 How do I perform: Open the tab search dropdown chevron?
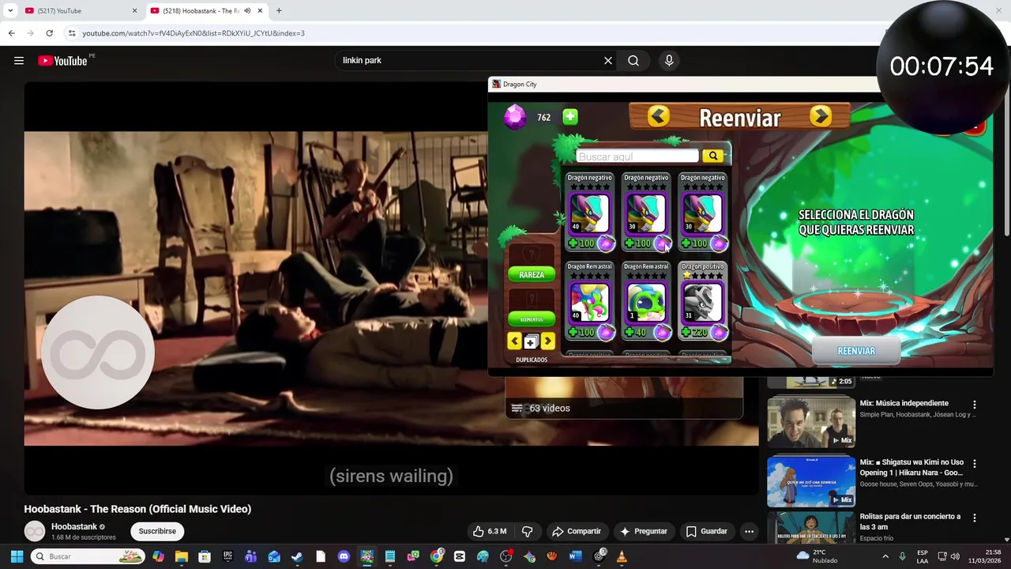10,11
